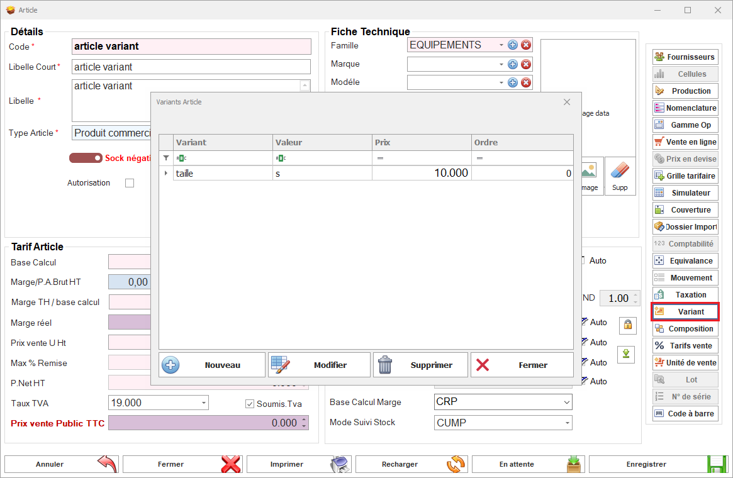Click the Enregistrer button
Screen dimensions: 733x478
(x=657, y=464)
